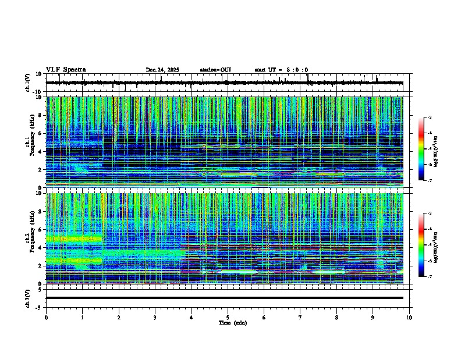Click tick label "7" on the Time axis
The width and height of the screenshot is (461, 356).
pos(300,318)
